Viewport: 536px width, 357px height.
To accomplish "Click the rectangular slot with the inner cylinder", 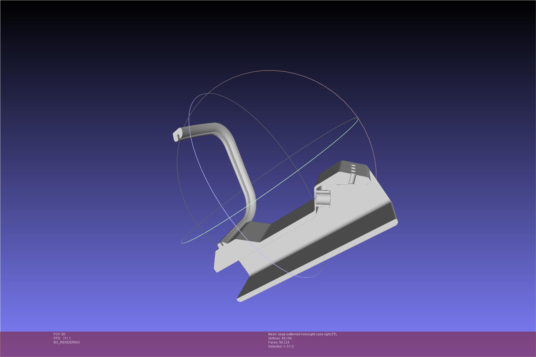I will [x=323, y=199].
